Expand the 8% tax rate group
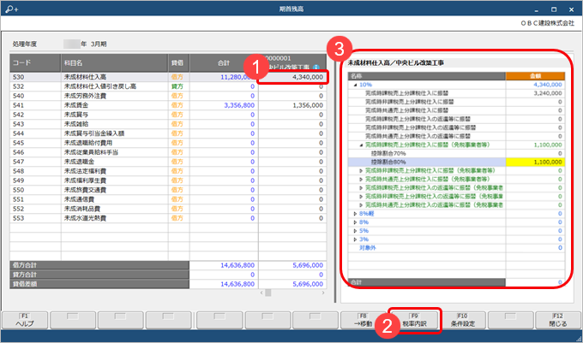The height and width of the screenshot is (343, 583). coord(355,222)
